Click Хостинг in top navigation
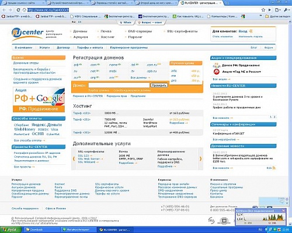 click(107, 37)
